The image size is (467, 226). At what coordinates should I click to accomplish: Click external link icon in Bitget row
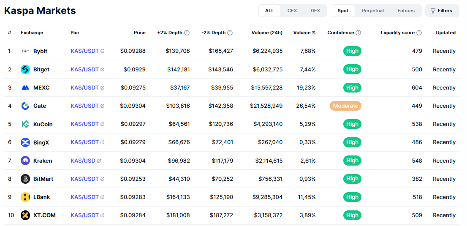click(103, 69)
